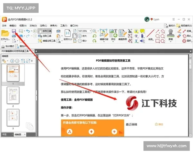The image size is (193, 154).
Task: Click the 面积 area measurement tool
Action: pyautogui.click(x=187, y=41)
